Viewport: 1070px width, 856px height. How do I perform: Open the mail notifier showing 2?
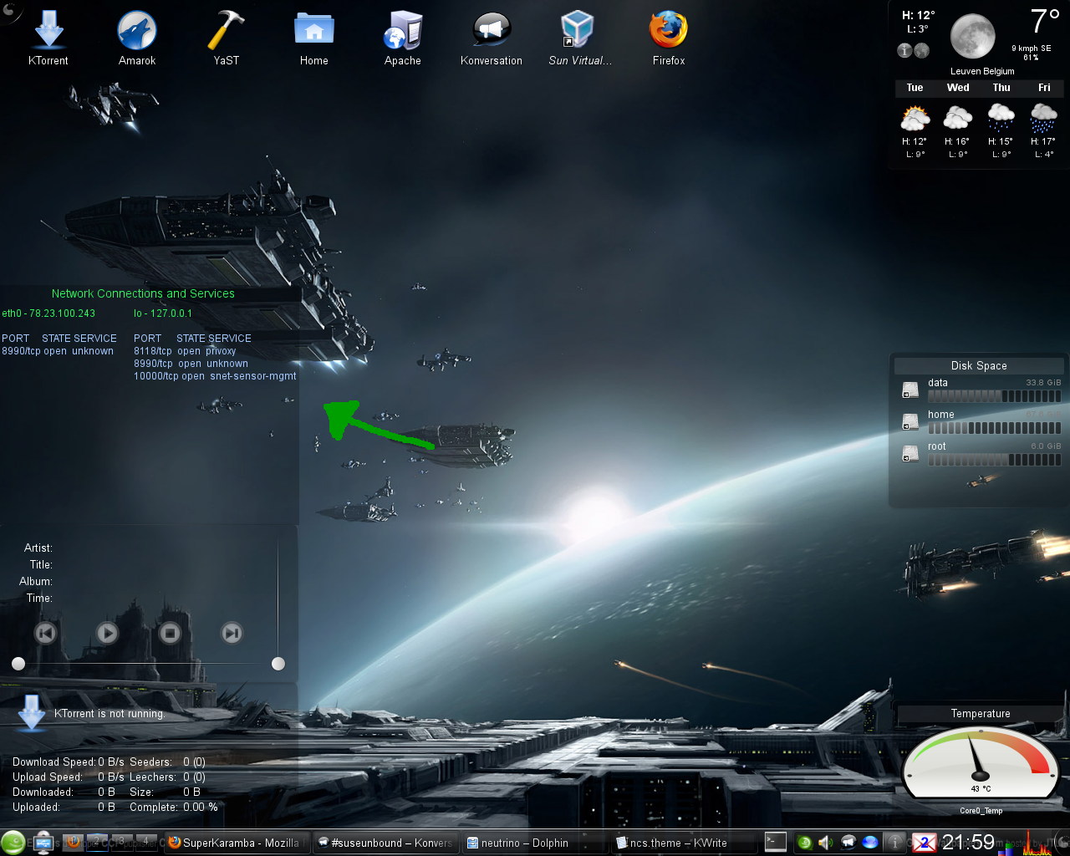pyautogui.click(x=925, y=843)
